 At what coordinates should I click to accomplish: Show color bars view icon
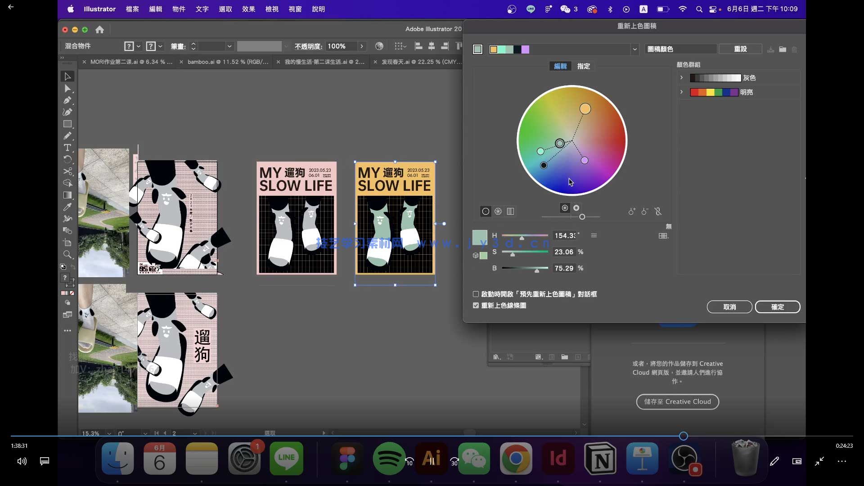coord(510,211)
